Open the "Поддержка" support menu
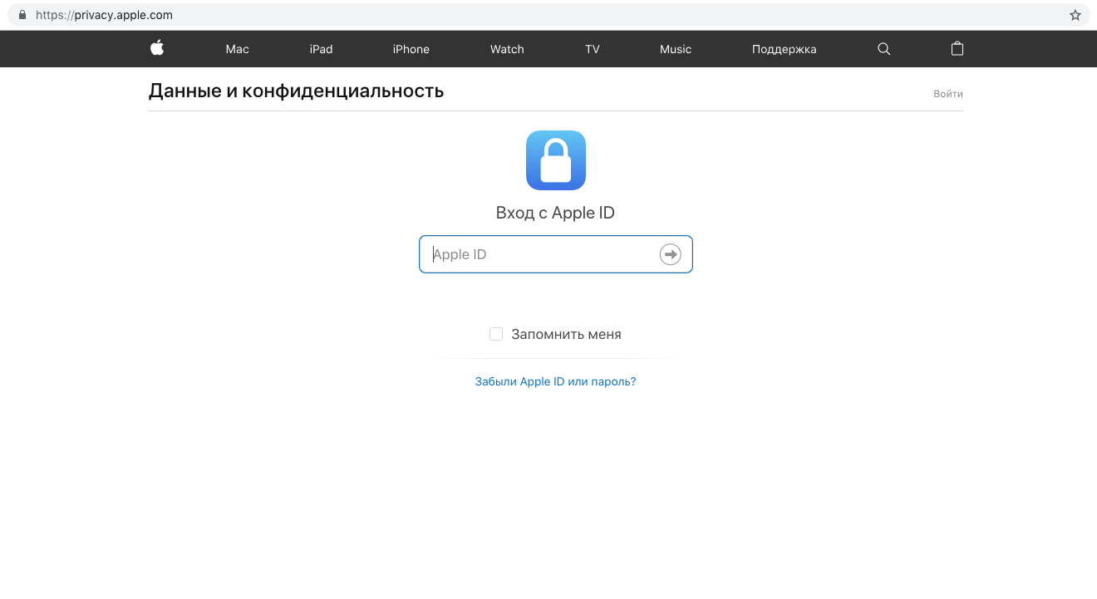 click(785, 49)
